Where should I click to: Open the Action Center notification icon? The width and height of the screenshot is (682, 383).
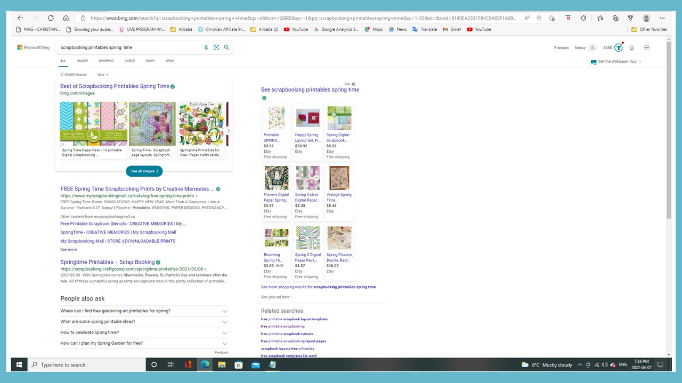[x=661, y=364]
